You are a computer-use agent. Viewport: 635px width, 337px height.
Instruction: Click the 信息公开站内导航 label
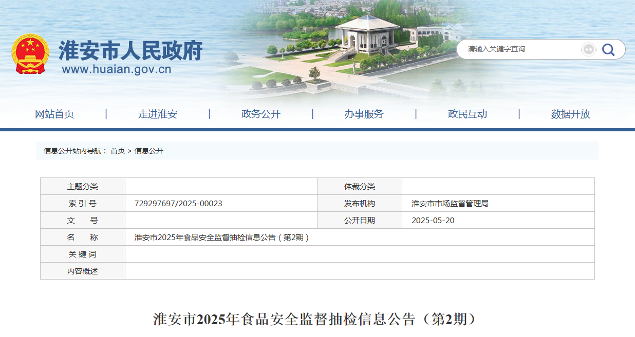[x=75, y=151]
